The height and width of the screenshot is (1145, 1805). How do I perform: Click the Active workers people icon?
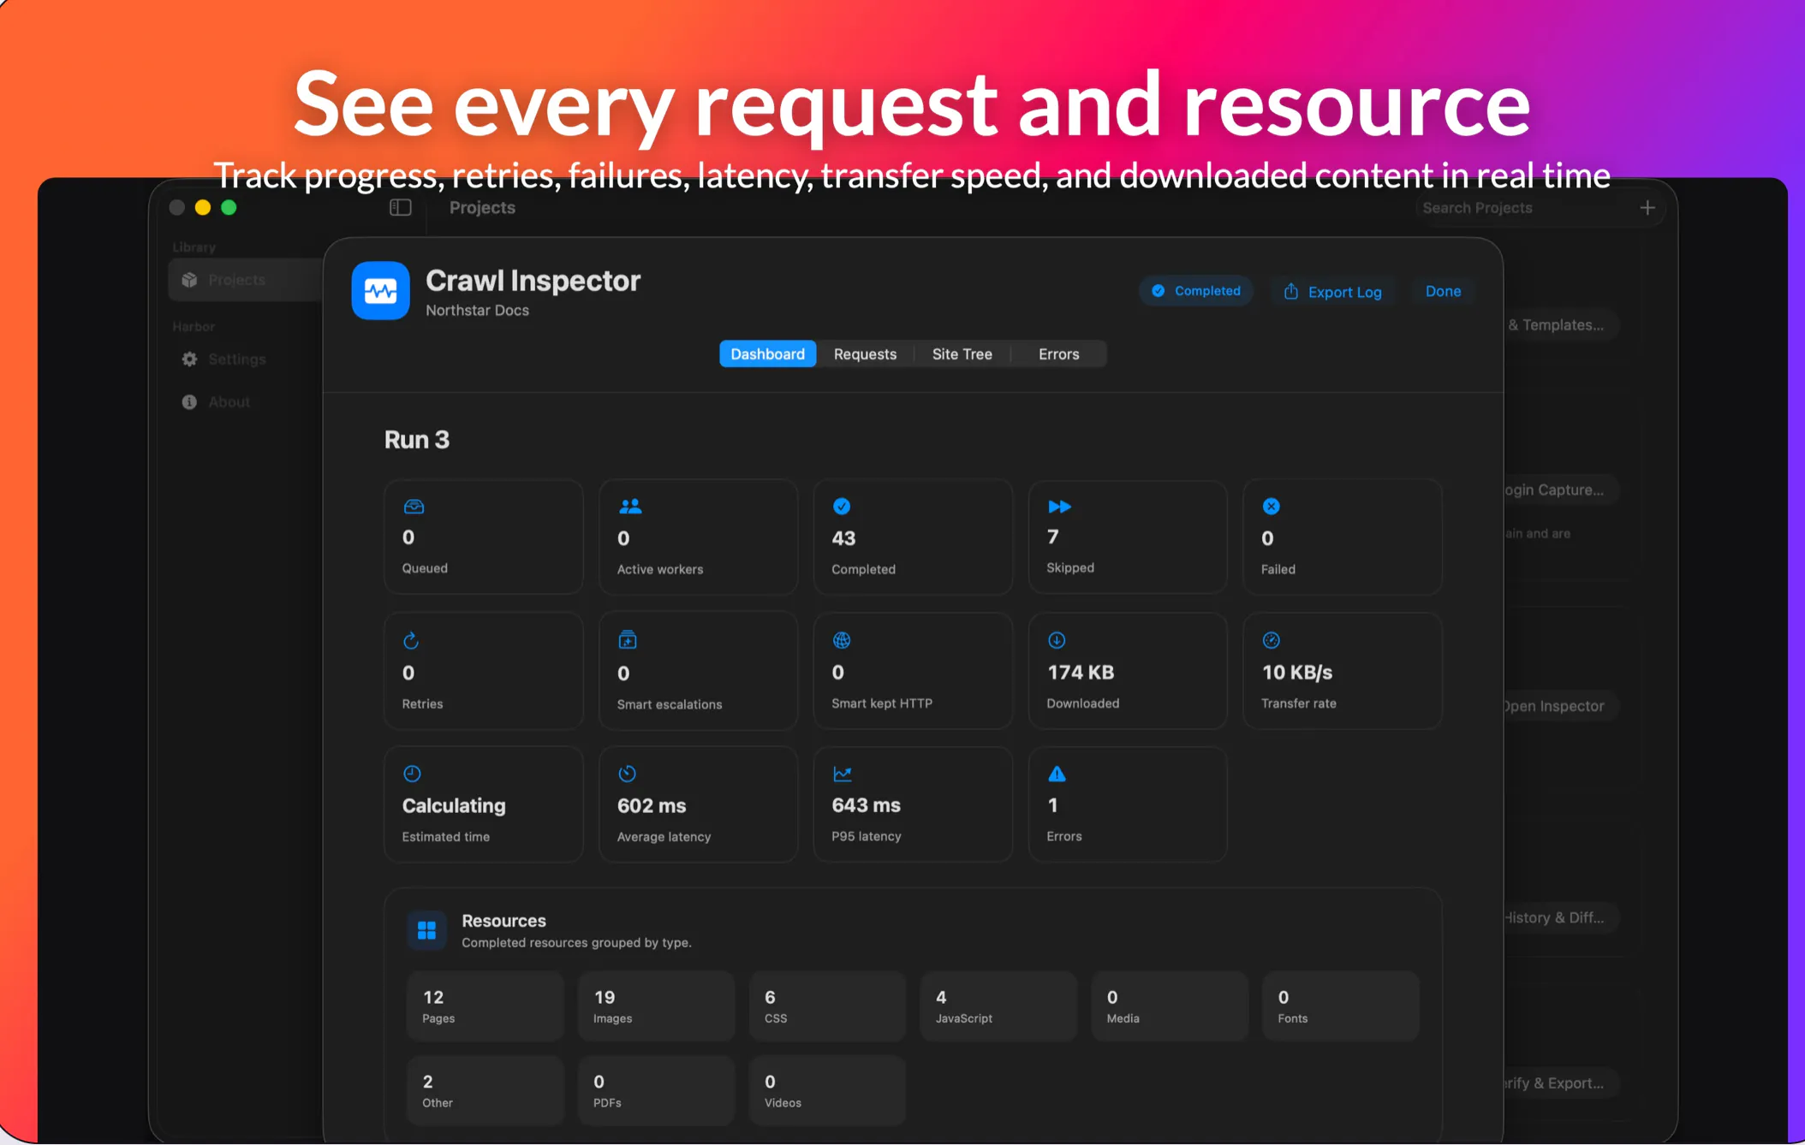coord(630,507)
